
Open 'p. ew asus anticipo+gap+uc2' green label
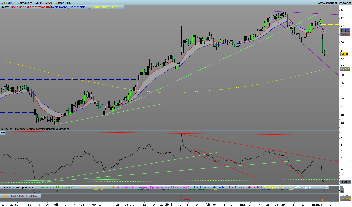56,187
